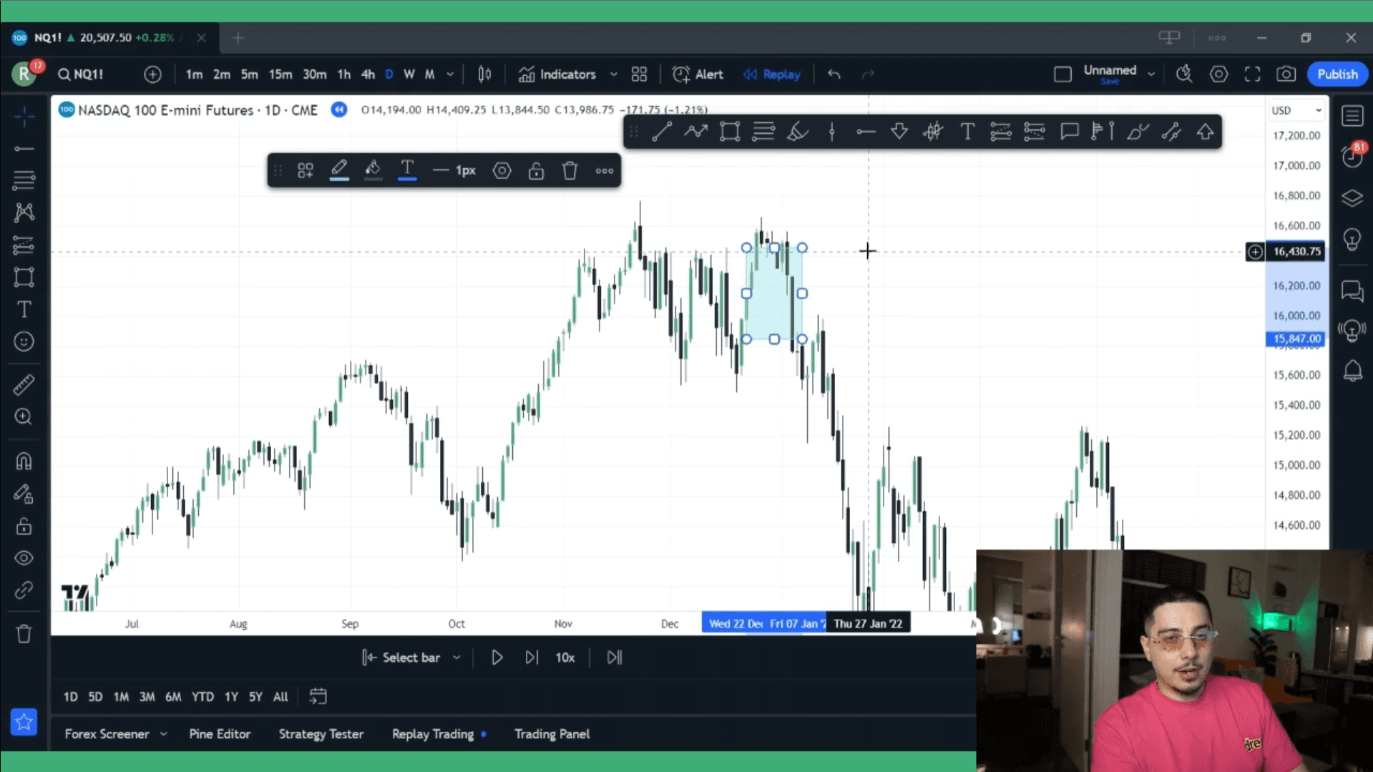Select the Ruler measure tool
The height and width of the screenshot is (772, 1373).
[24, 385]
